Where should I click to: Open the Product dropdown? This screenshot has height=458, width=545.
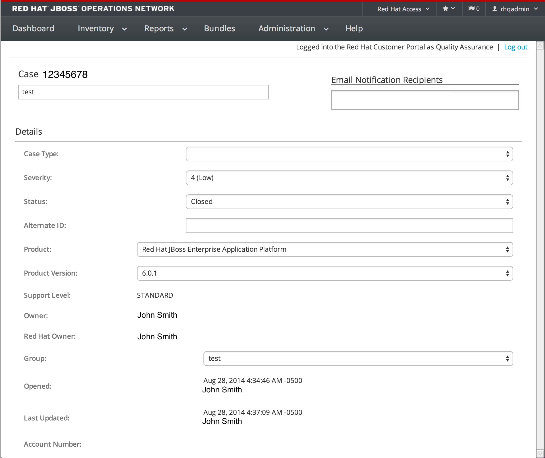pyautogui.click(x=325, y=249)
